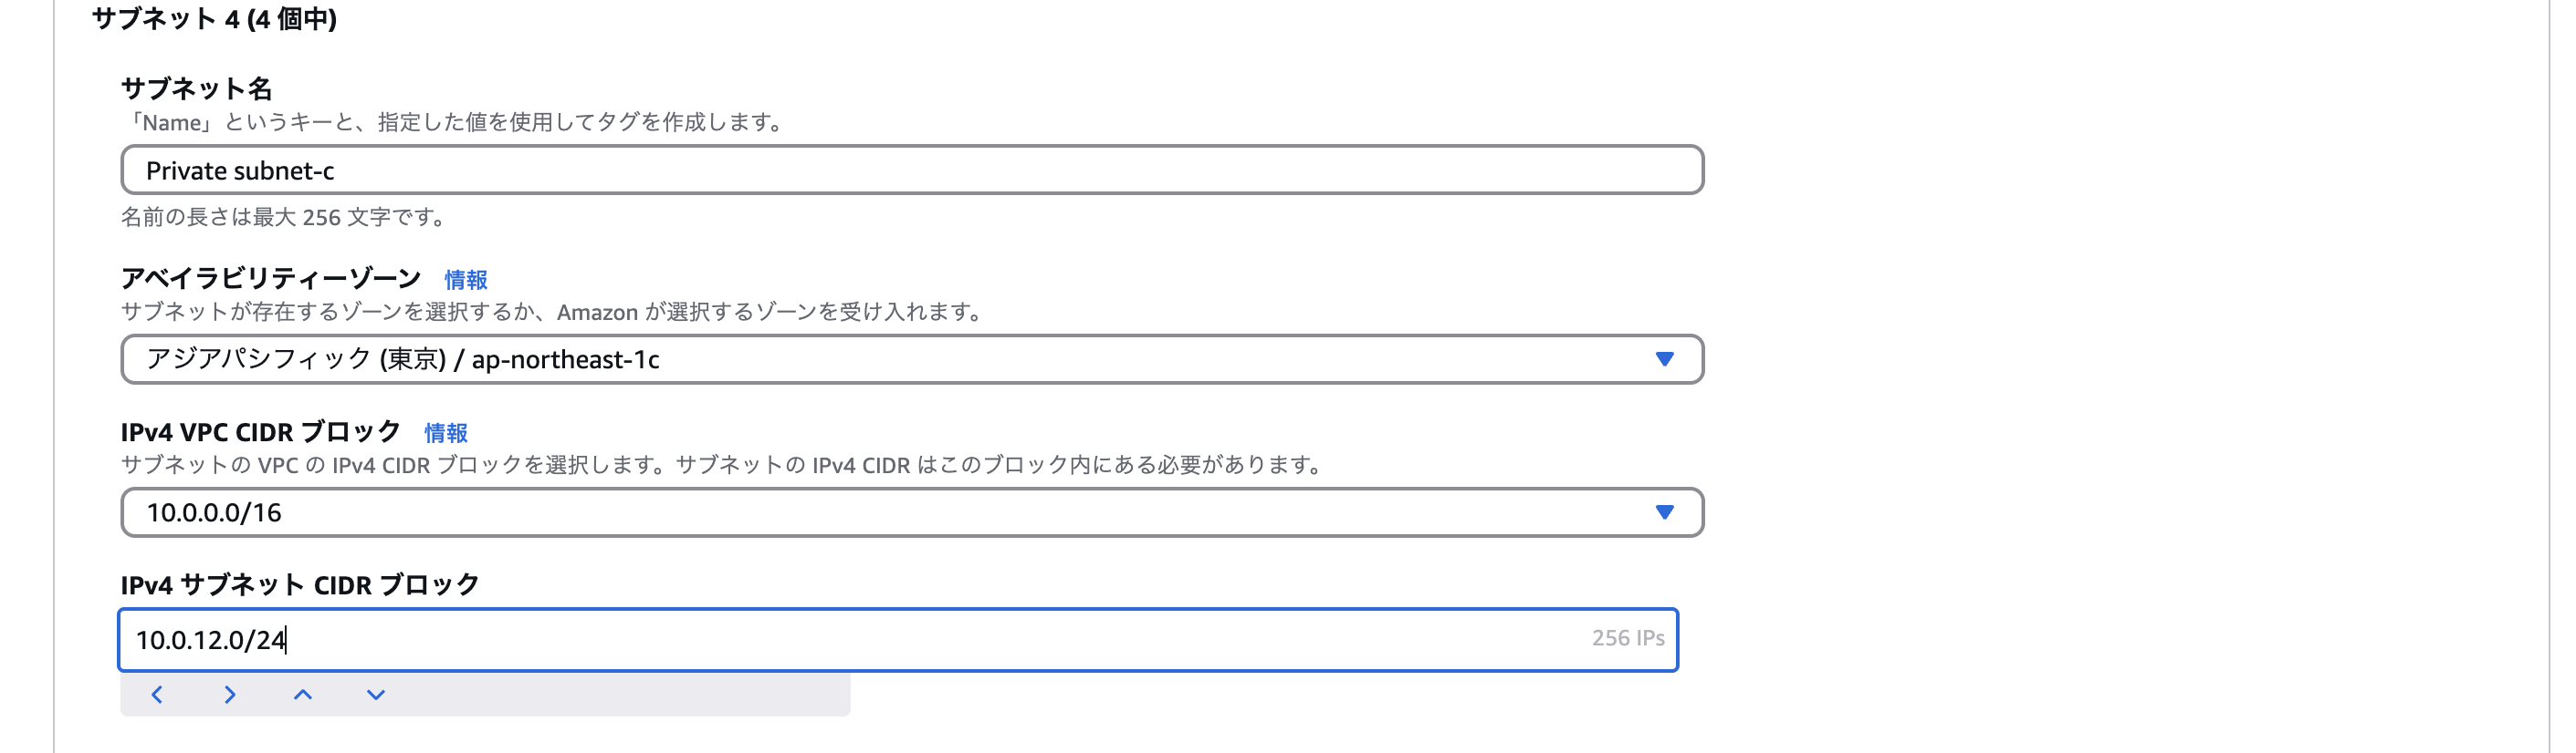Open the 10.0.0.0/16 VPC CIDR block dropdown
This screenshot has height=753, width=2576.
(900, 512)
